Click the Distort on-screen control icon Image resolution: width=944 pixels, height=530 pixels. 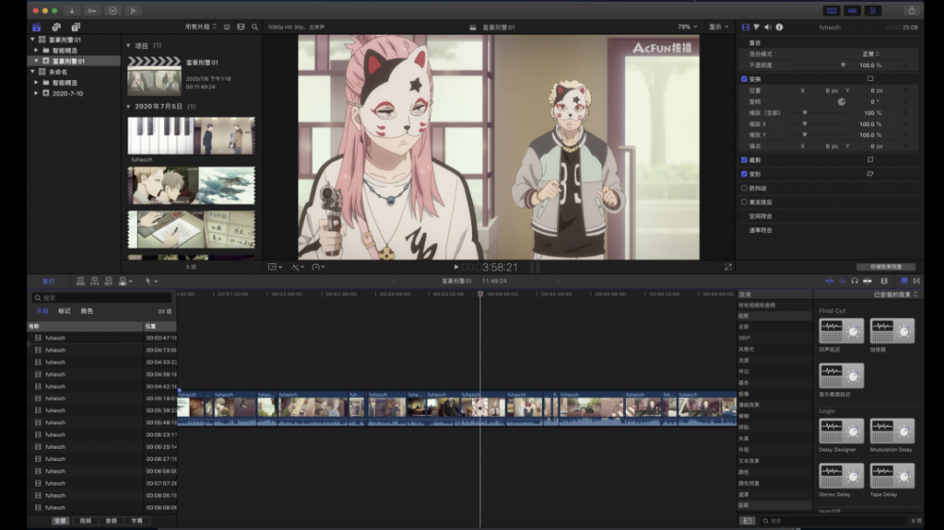coord(870,174)
